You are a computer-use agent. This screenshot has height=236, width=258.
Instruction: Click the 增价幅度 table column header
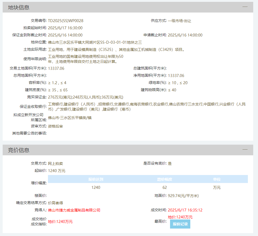(x=164, y=179)
